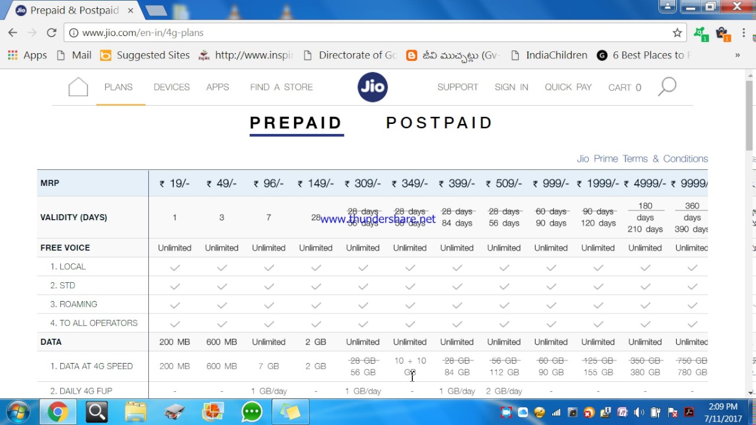Switch to Chrome in the taskbar
This screenshot has height=425, width=756.
(x=57, y=412)
